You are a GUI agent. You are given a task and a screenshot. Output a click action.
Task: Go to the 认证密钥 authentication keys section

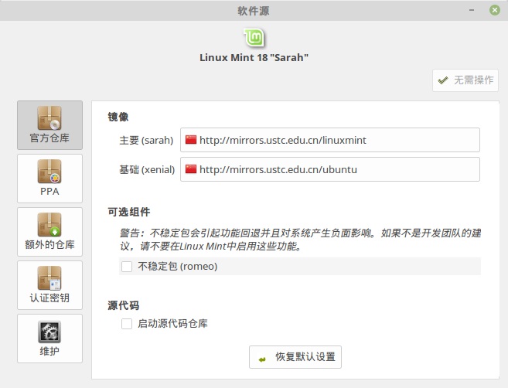pyautogui.click(x=49, y=285)
